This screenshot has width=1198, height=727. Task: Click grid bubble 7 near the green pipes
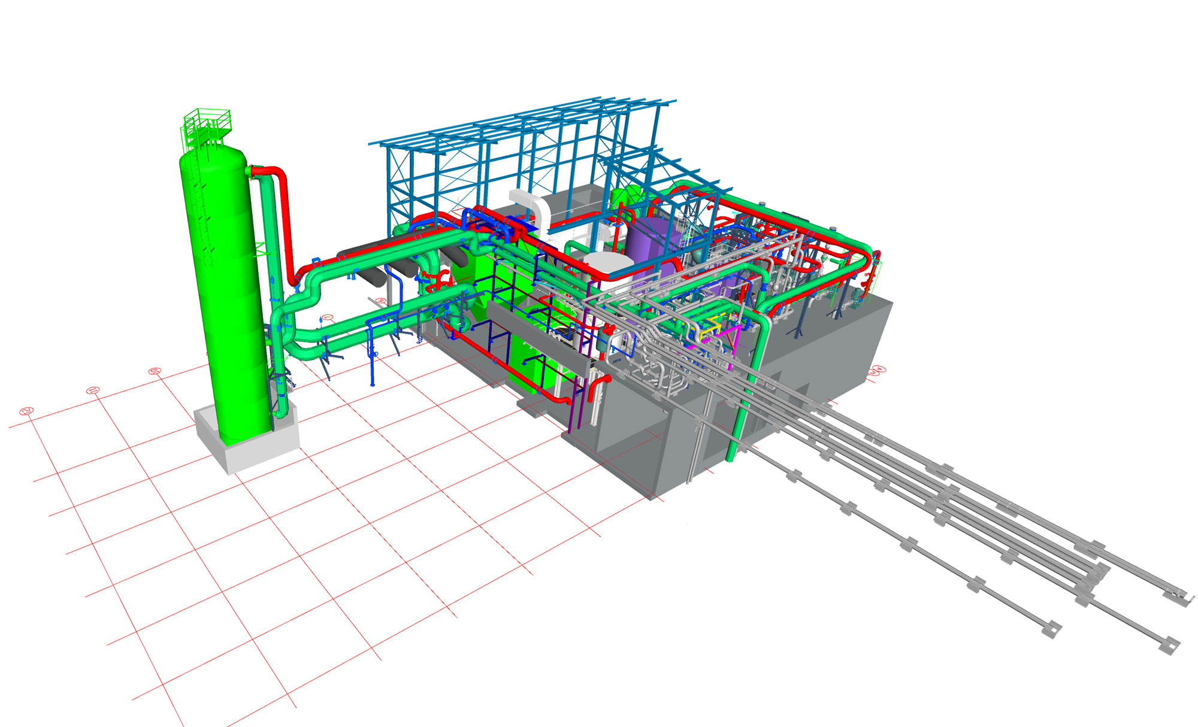327,317
